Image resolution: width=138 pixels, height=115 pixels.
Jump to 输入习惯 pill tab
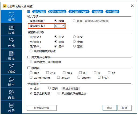click(39, 12)
